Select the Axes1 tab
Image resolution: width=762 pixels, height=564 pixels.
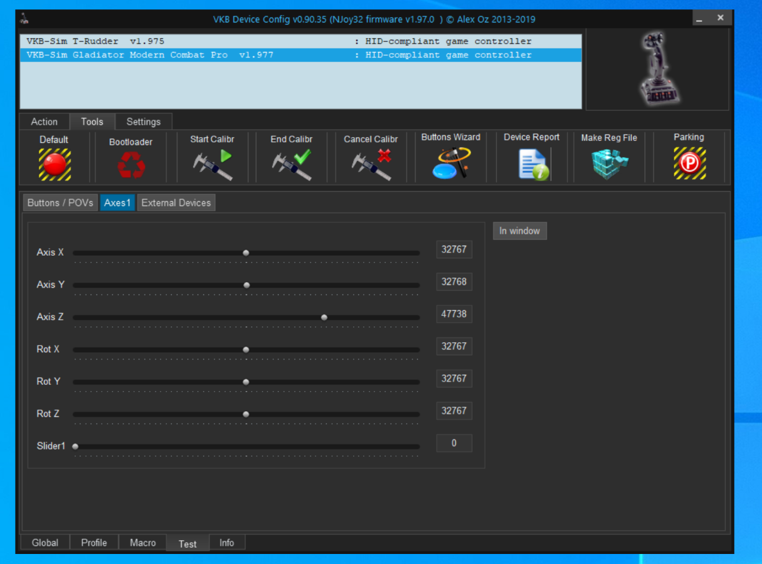(x=117, y=202)
